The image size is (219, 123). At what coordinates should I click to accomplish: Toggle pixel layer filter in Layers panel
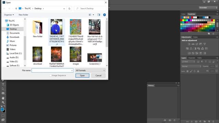click(x=198, y=61)
